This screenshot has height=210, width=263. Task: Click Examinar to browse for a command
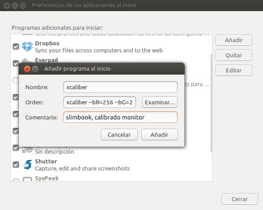pyautogui.click(x=160, y=102)
